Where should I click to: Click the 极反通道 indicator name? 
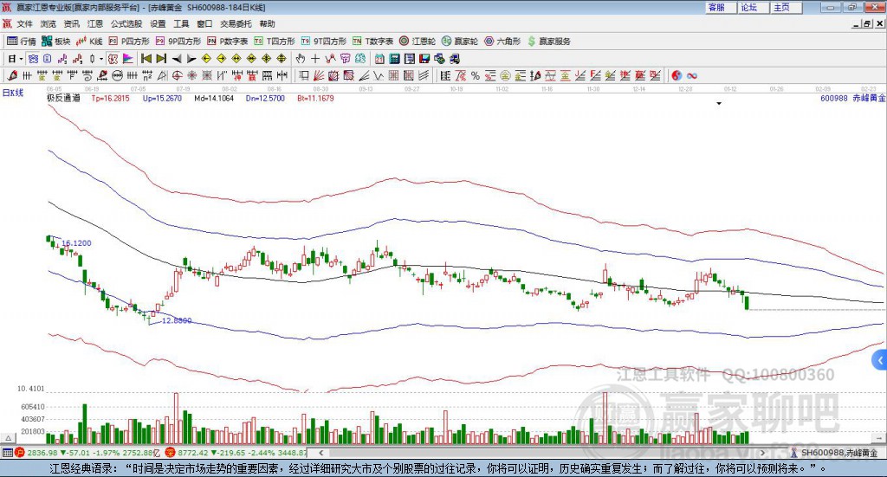[63, 98]
